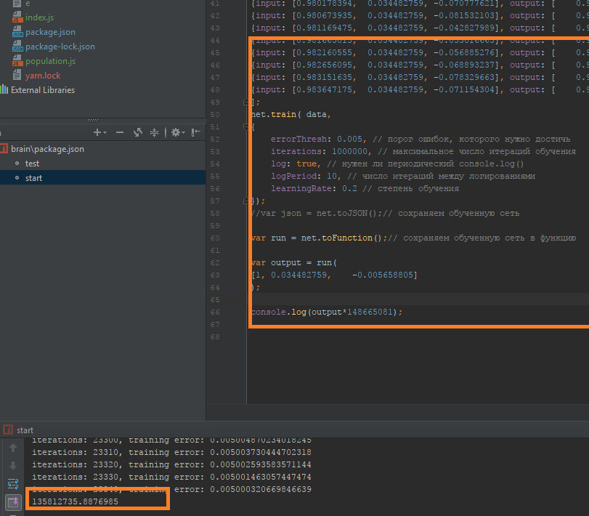Select the test npm script
The height and width of the screenshot is (516, 589).
point(32,164)
